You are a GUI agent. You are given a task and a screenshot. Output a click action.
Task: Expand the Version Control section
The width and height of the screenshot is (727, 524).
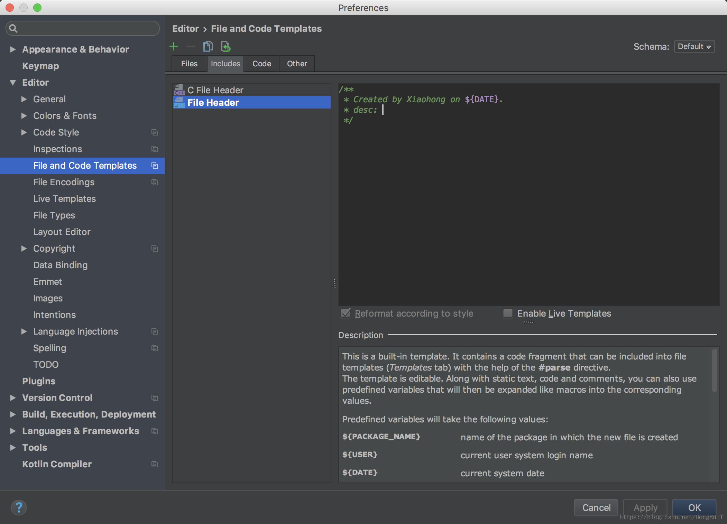coord(13,398)
